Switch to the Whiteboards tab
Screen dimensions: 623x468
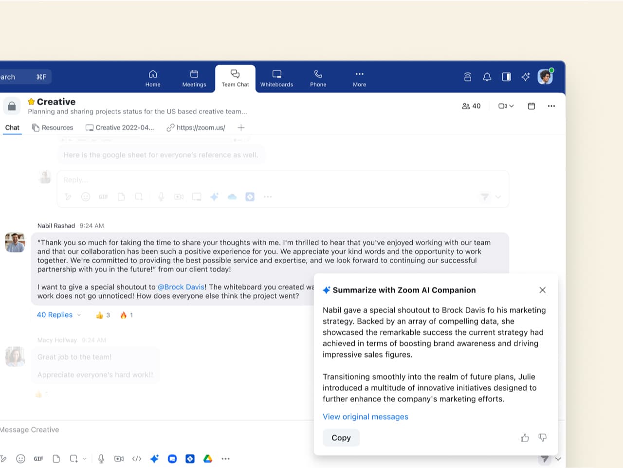pyautogui.click(x=276, y=78)
